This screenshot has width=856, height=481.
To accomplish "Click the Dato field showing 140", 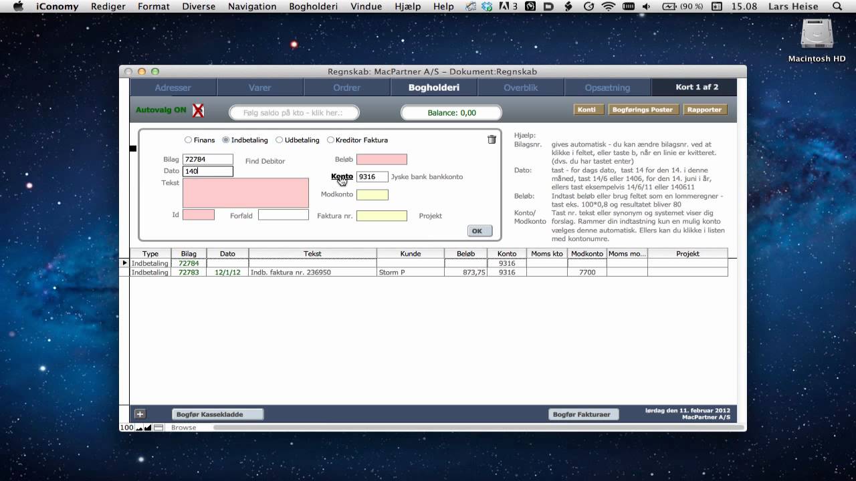I will (208, 171).
